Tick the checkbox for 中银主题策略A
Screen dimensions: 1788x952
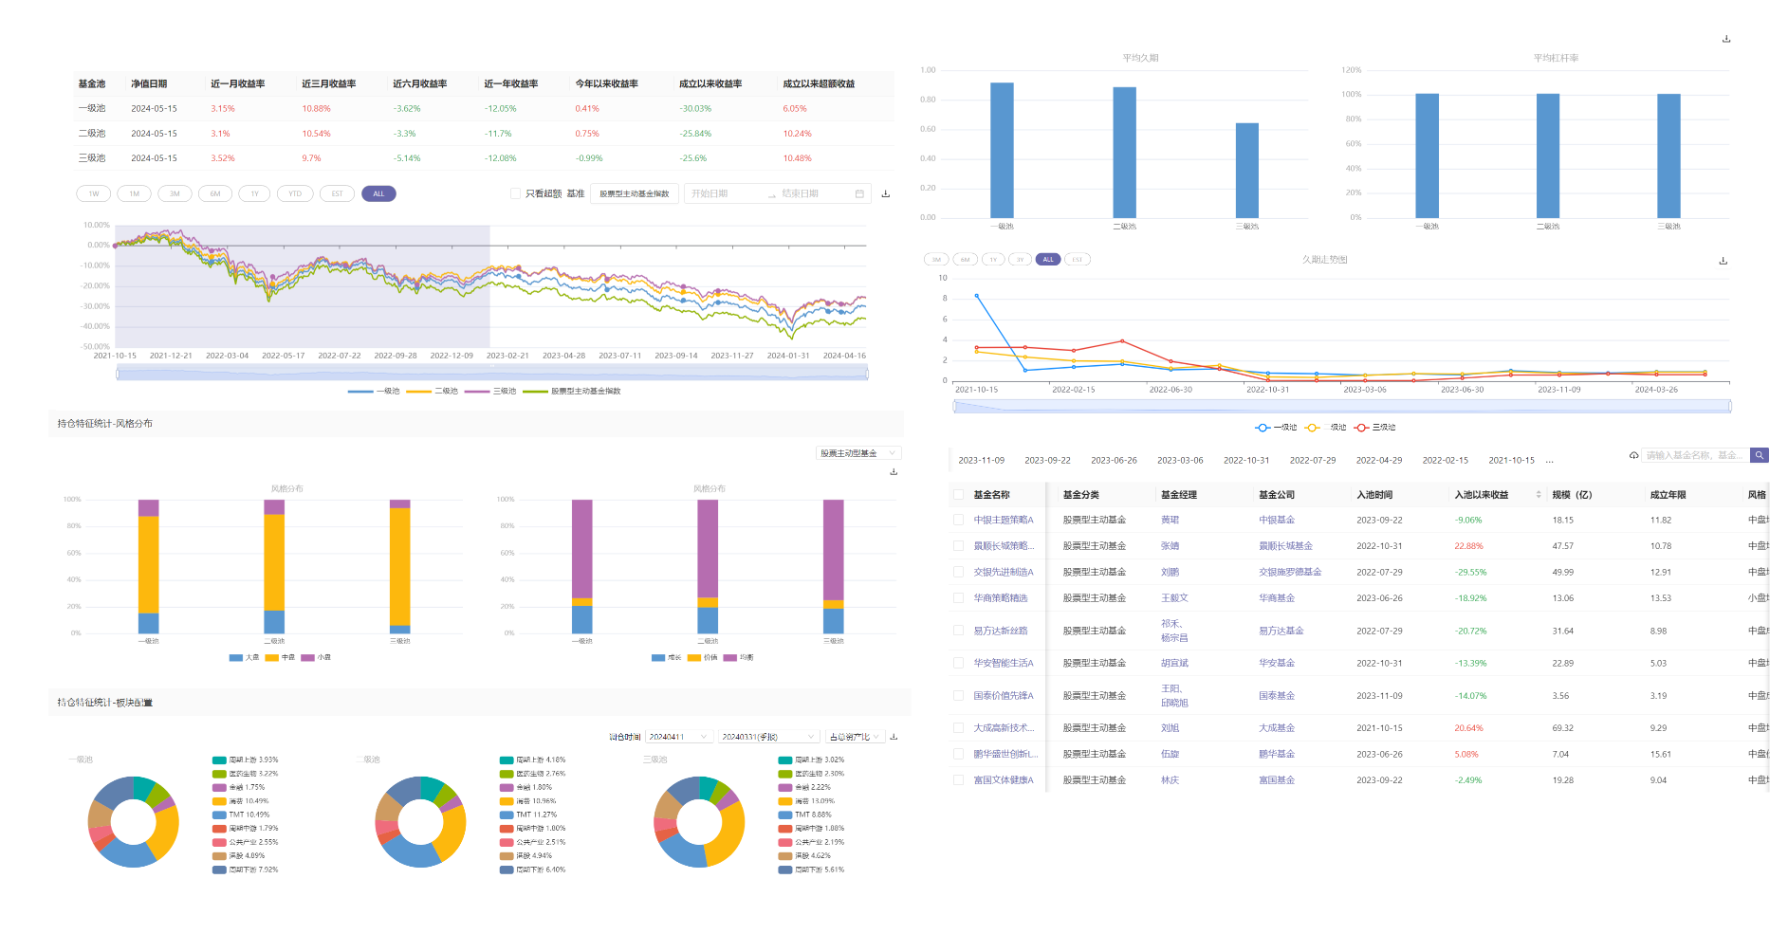coord(958,520)
